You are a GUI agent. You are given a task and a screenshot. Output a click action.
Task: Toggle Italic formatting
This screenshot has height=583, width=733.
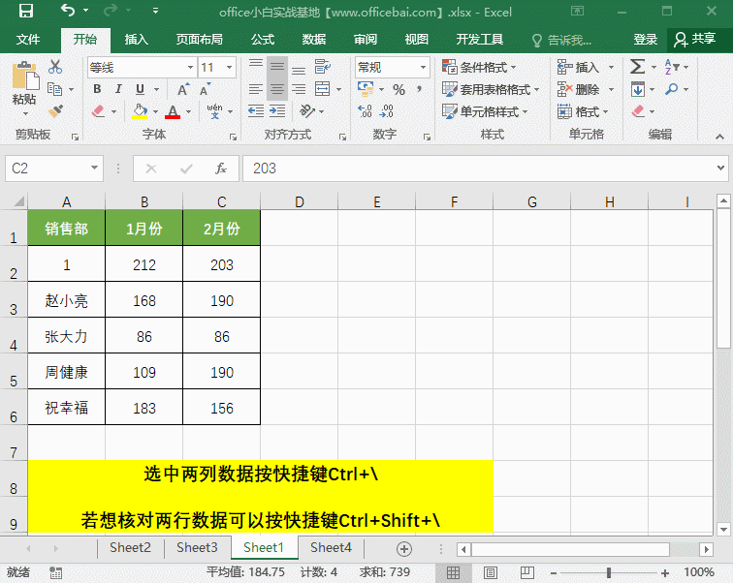coord(118,89)
